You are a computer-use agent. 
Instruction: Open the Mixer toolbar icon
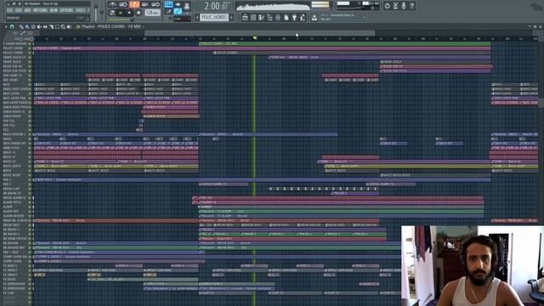pyautogui.click(x=278, y=17)
